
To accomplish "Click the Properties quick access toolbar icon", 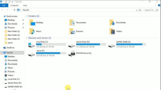I will pos(6,2).
